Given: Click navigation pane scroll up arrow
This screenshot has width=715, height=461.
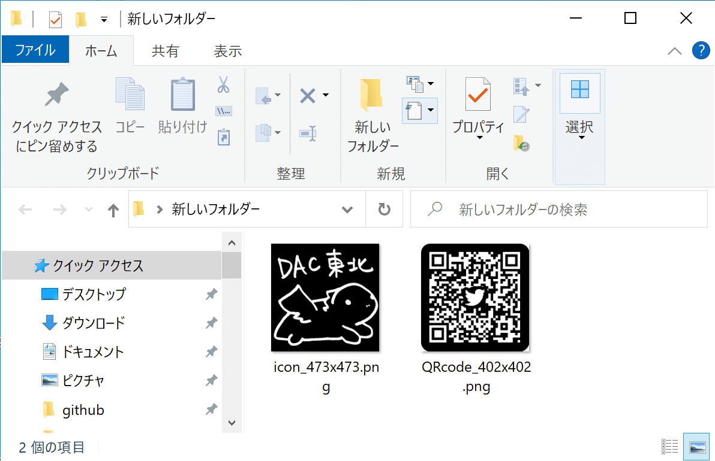Looking at the screenshot, I should click(232, 242).
